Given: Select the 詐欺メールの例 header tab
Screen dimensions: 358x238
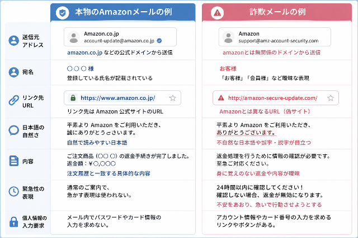Looking at the screenshot, I should (277, 12).
